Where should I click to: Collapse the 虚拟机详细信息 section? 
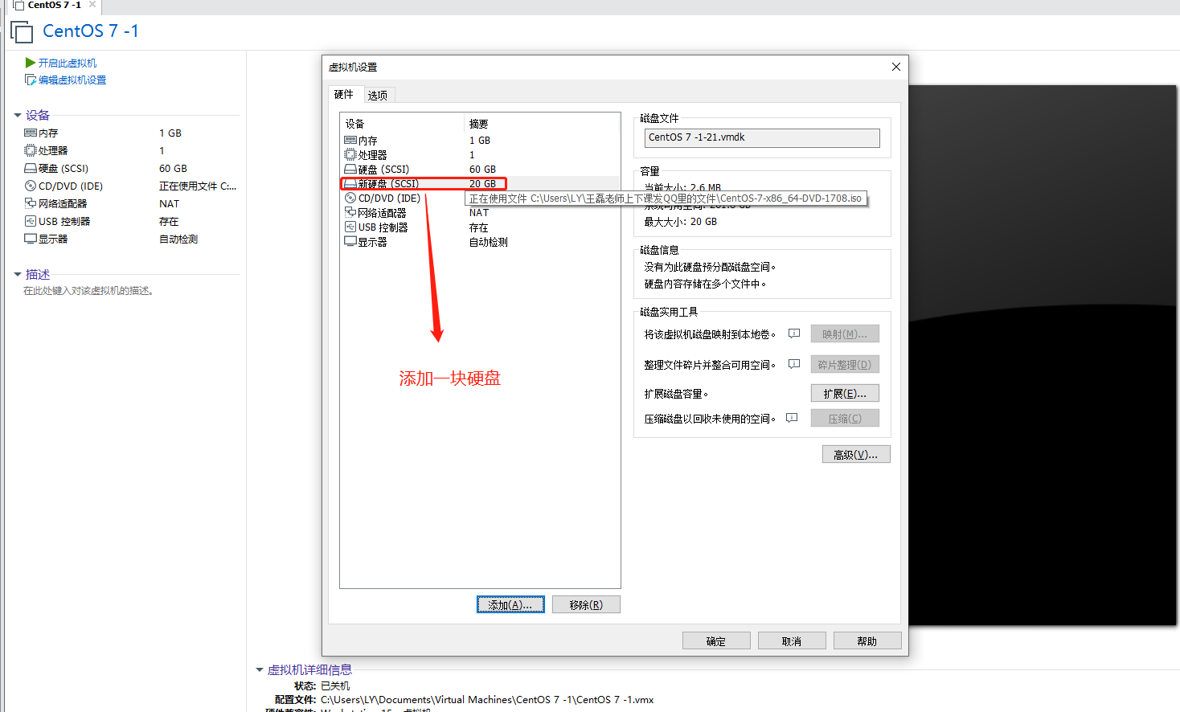click(x=260, y=669)
